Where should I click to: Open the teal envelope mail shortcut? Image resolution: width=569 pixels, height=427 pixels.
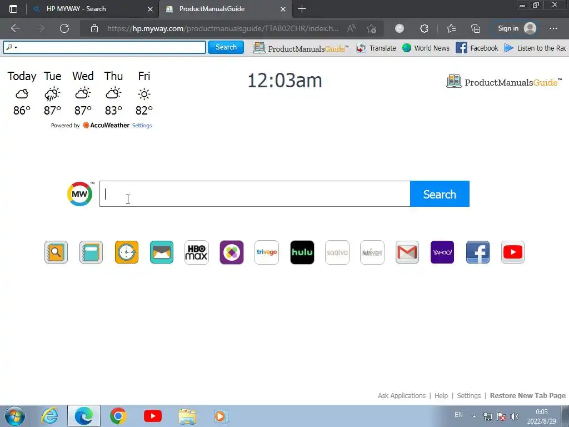[162, 252]
